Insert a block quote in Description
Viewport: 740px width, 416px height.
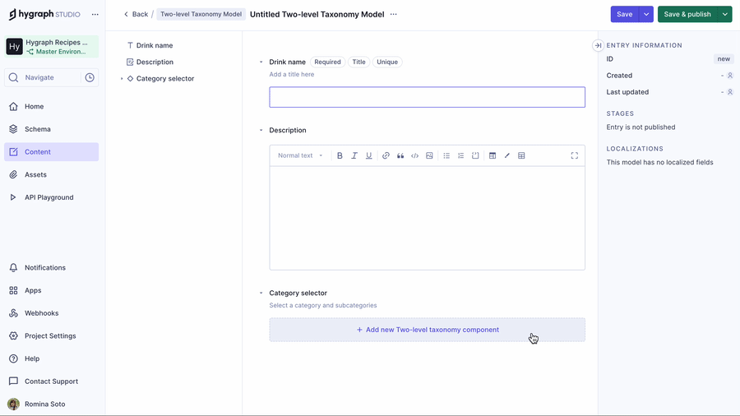tap(400, 155)
